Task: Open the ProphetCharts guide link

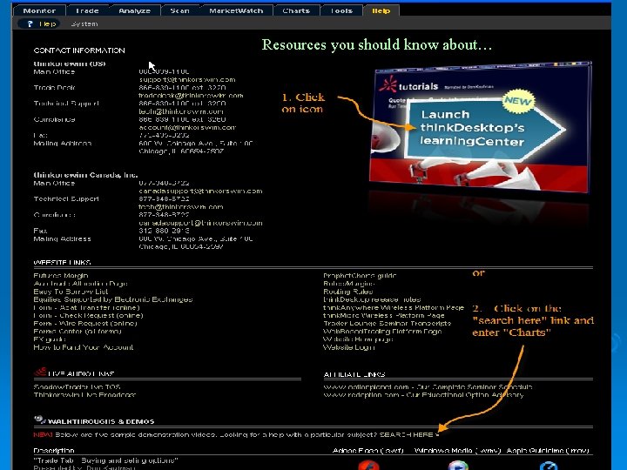Action: point(360,275)
